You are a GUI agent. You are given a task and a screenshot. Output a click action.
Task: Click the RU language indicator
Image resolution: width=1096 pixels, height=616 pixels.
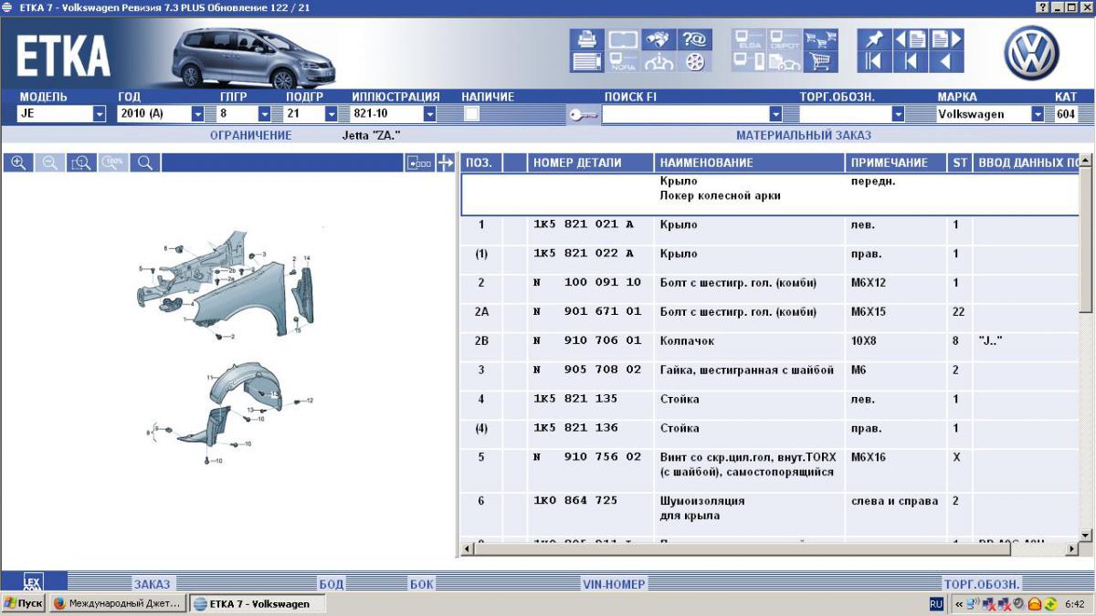click(936, 604)
